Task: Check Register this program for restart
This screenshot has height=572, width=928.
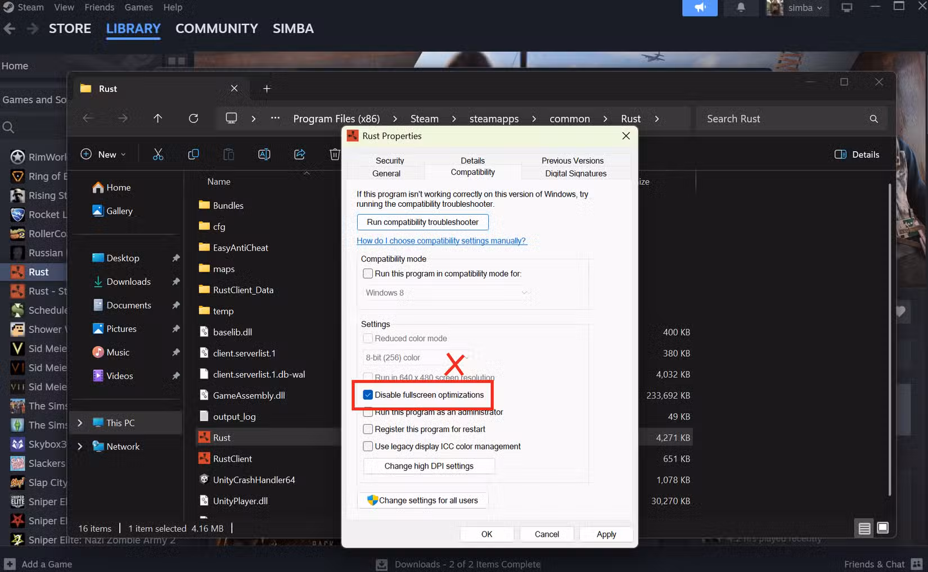Action: [368, 429]
